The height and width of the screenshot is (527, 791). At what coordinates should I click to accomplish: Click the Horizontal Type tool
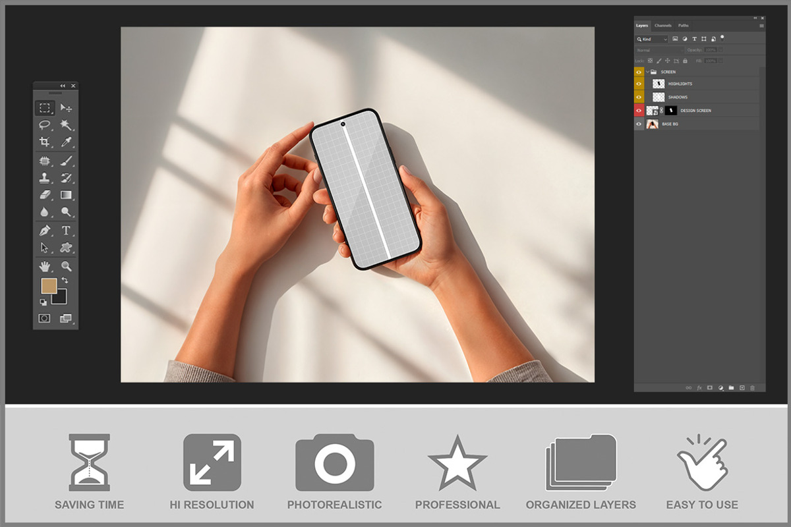coord(66,231)
